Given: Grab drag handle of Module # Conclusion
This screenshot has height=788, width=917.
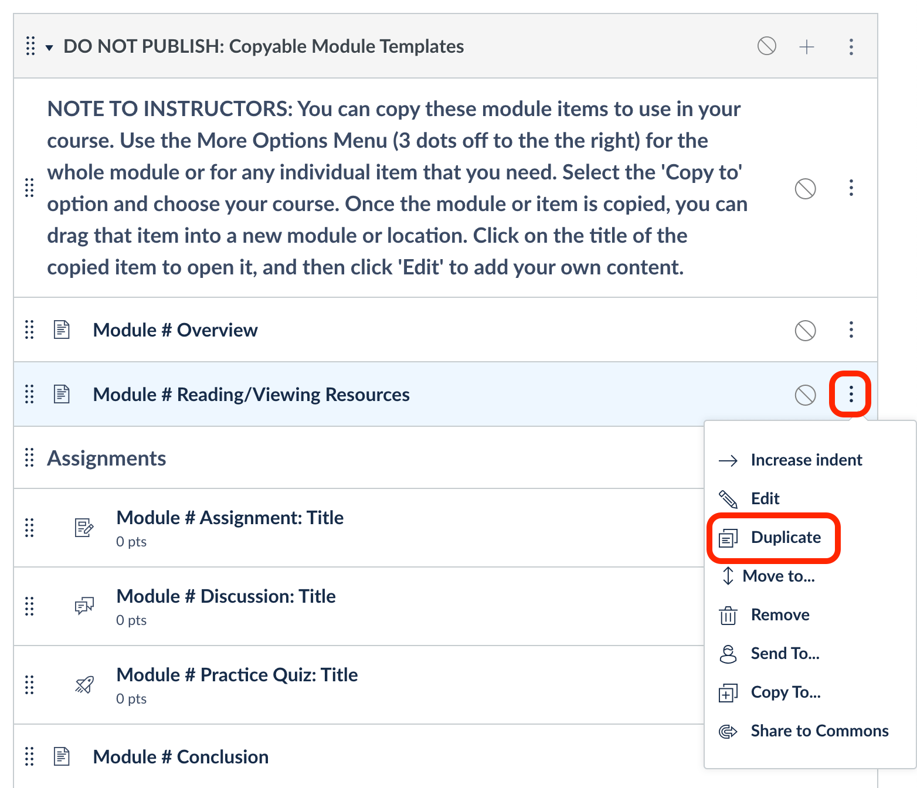Looking at the screenshot, I should (29, 756).
